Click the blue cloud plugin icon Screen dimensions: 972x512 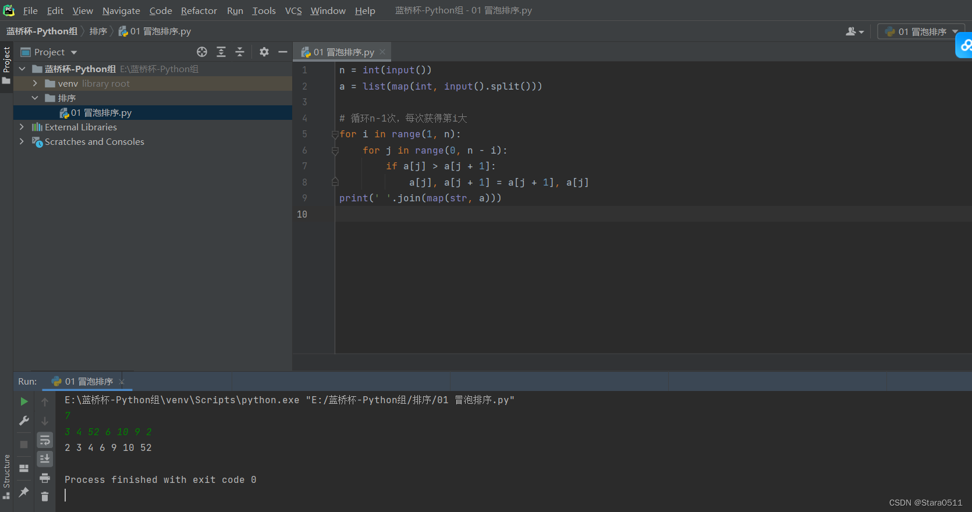[x=964, y=45]
